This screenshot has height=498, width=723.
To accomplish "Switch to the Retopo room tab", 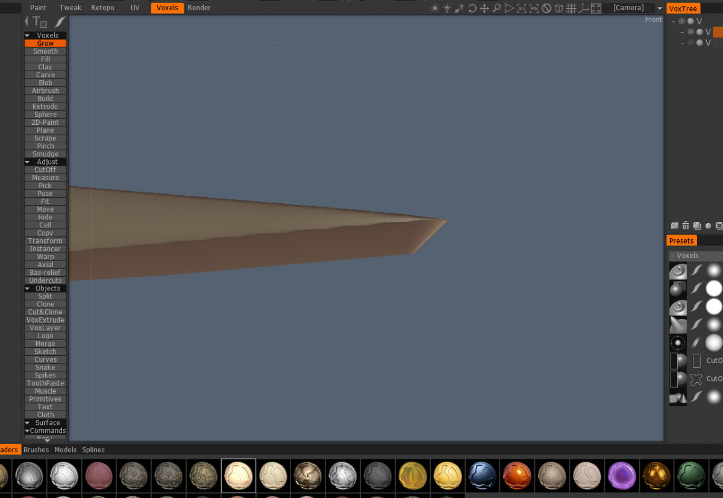I will pos(102,8).
